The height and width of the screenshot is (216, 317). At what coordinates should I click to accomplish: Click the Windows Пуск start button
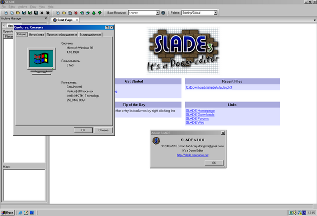click(x=7, y=212)
